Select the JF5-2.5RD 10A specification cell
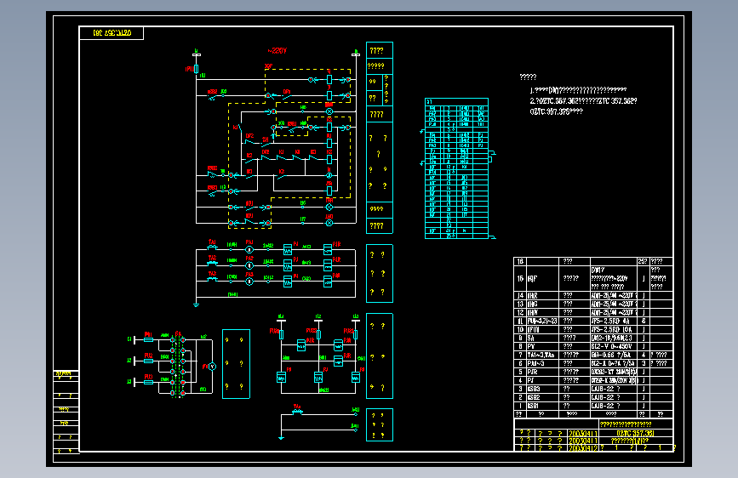738x478 pixels. click(x=613, y=329)
